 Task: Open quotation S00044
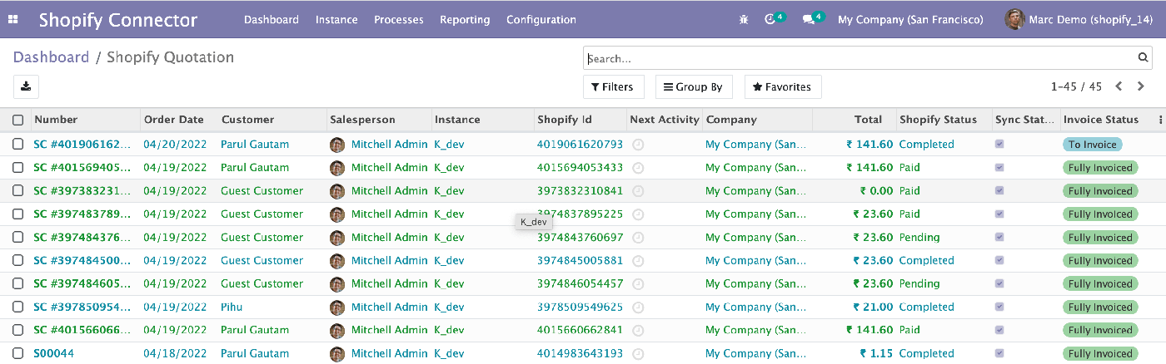click(x=53, y=353)
